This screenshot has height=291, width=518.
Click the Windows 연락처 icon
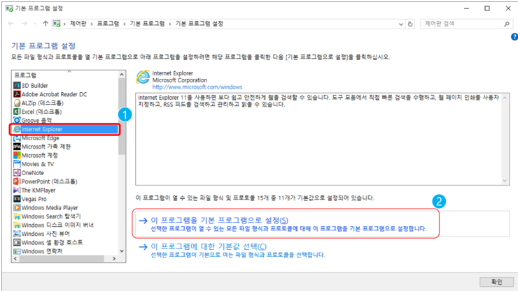17,251
